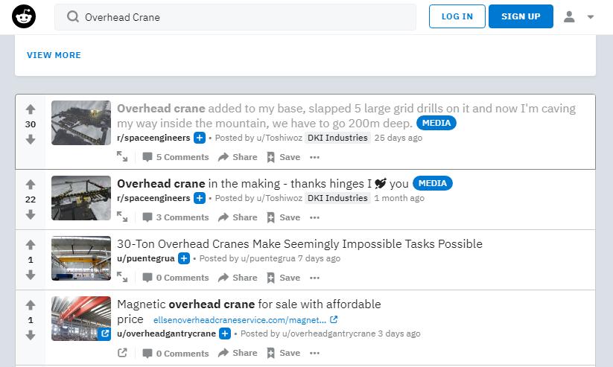Share the 30-Ton Overhead Cranes post
The image size is (613, 367).
click(x=238, y=278)
